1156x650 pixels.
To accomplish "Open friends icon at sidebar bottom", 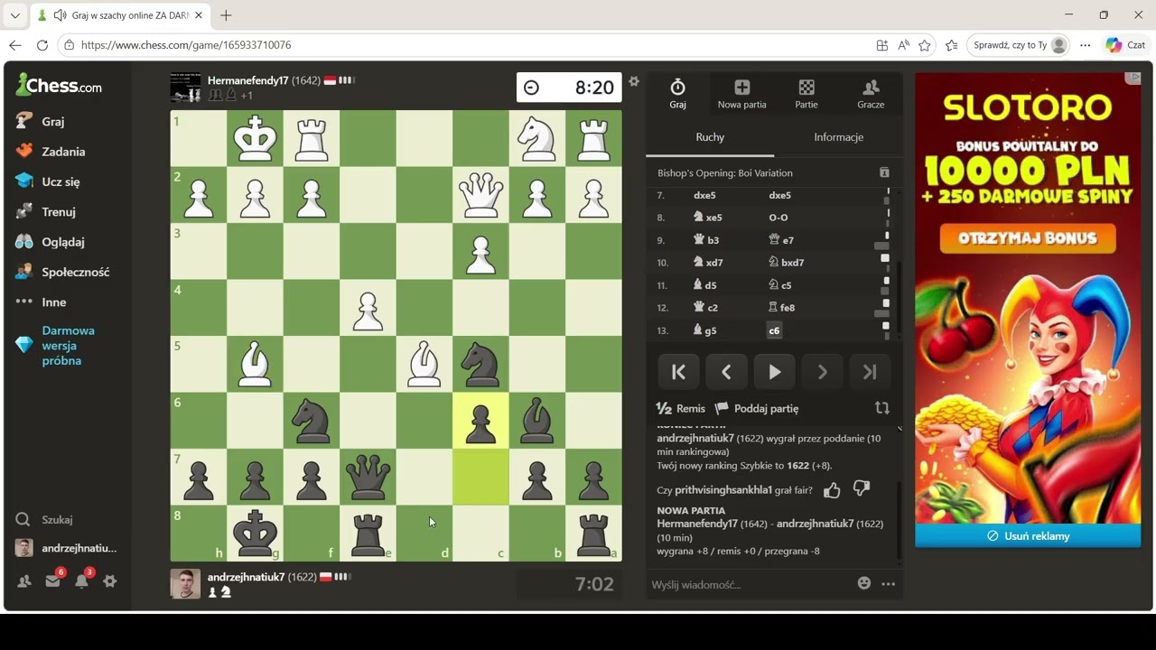I will [24, 581].
